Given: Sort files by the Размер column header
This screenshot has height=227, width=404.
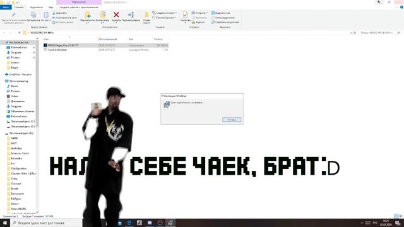Looking at the screenshot, I should tap(158, 39).
